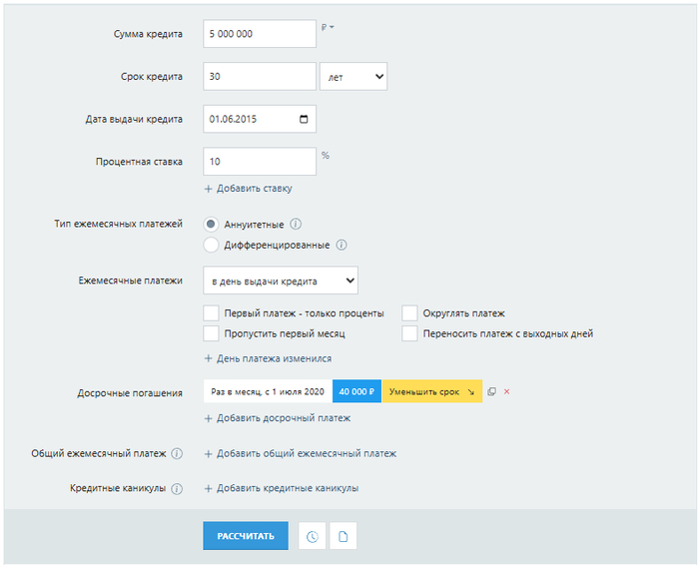
Task: Click the РАССЧИТАТЬ button
Action: [246, 536]
